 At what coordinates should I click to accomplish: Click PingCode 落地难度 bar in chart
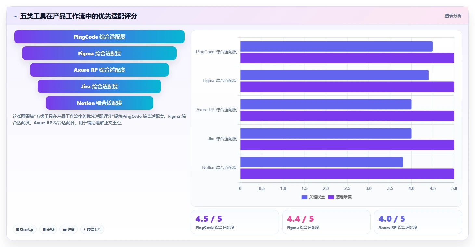[347, 58]
